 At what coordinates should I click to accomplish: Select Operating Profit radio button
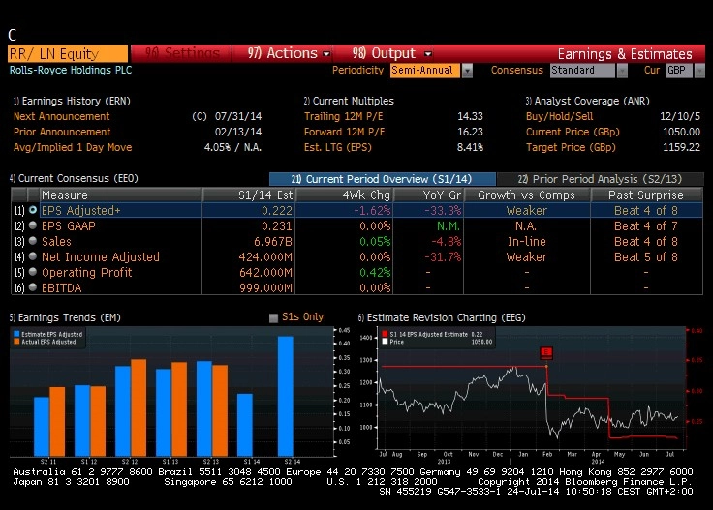[x=33, y=272]
